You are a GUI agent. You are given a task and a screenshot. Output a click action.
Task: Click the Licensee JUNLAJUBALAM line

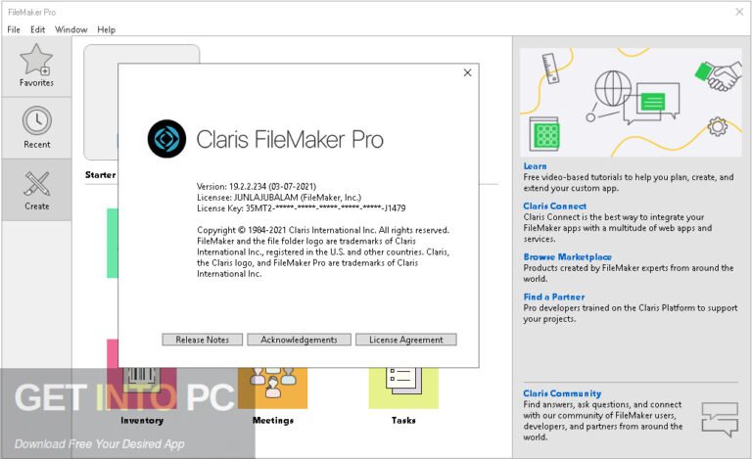click(279, 198)
